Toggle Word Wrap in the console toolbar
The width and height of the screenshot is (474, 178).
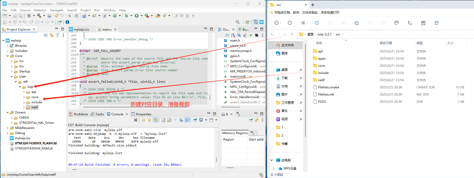175,120
